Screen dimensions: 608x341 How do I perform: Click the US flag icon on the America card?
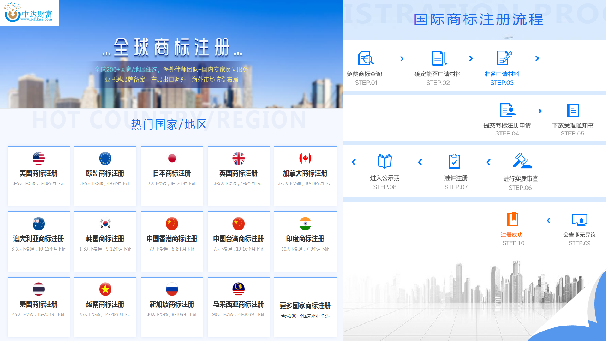click(38, 158)
